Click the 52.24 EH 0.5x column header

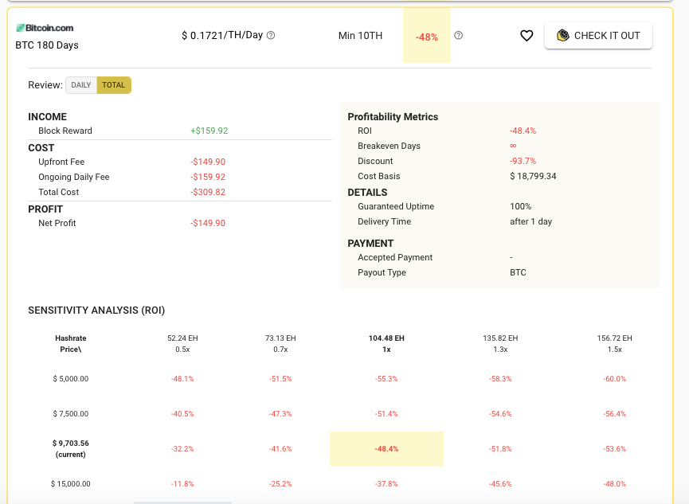(x=182, y=344)
